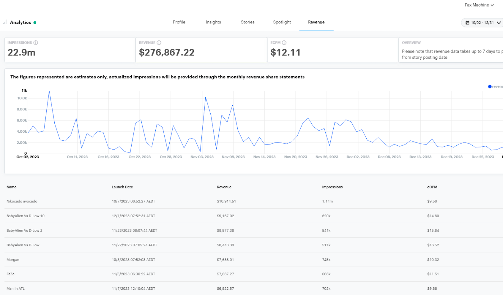Select the eCPM $12.11 metric card
Screen dimensions: 503x295
[333, 50]
